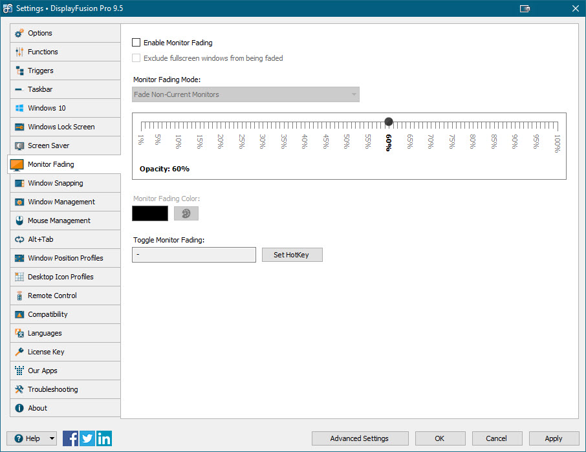
Task: Enable Monitor Fading checkbox
Action: point(136,43)
